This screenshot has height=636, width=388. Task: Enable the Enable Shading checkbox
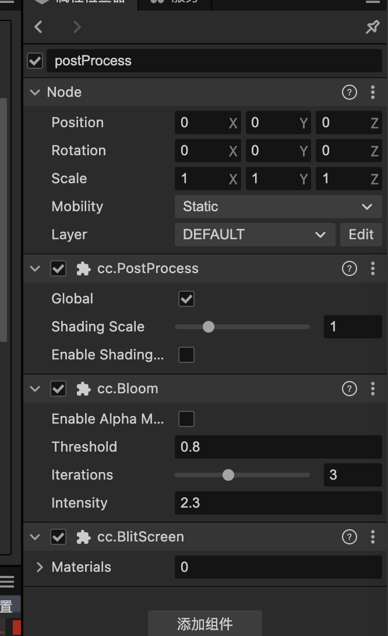186,355
